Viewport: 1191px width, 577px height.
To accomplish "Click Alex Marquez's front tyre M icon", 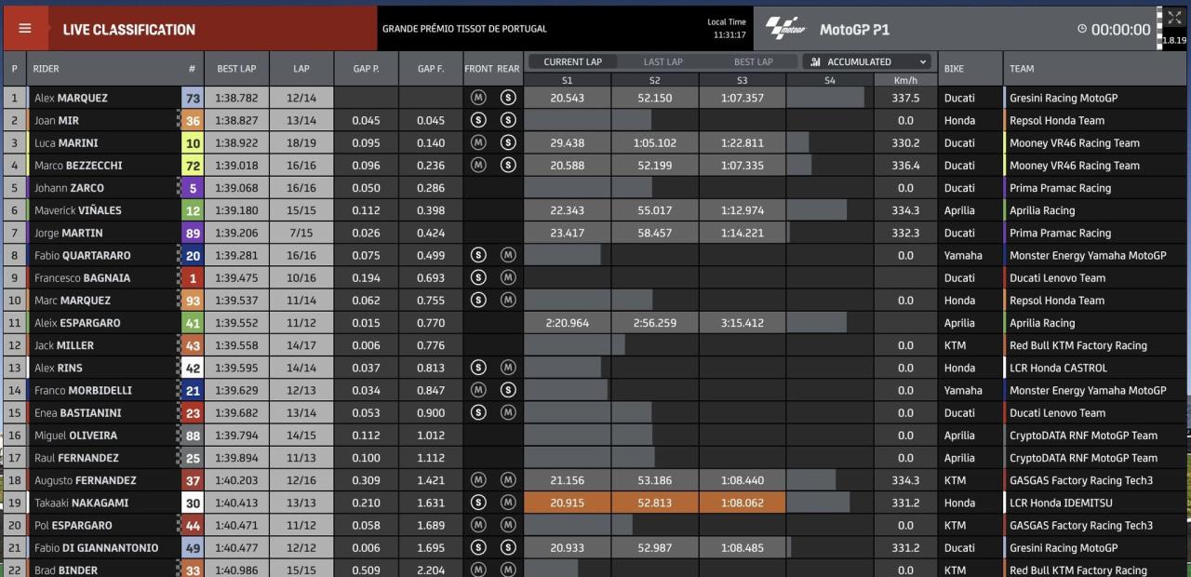I will (x=478, y=98).
